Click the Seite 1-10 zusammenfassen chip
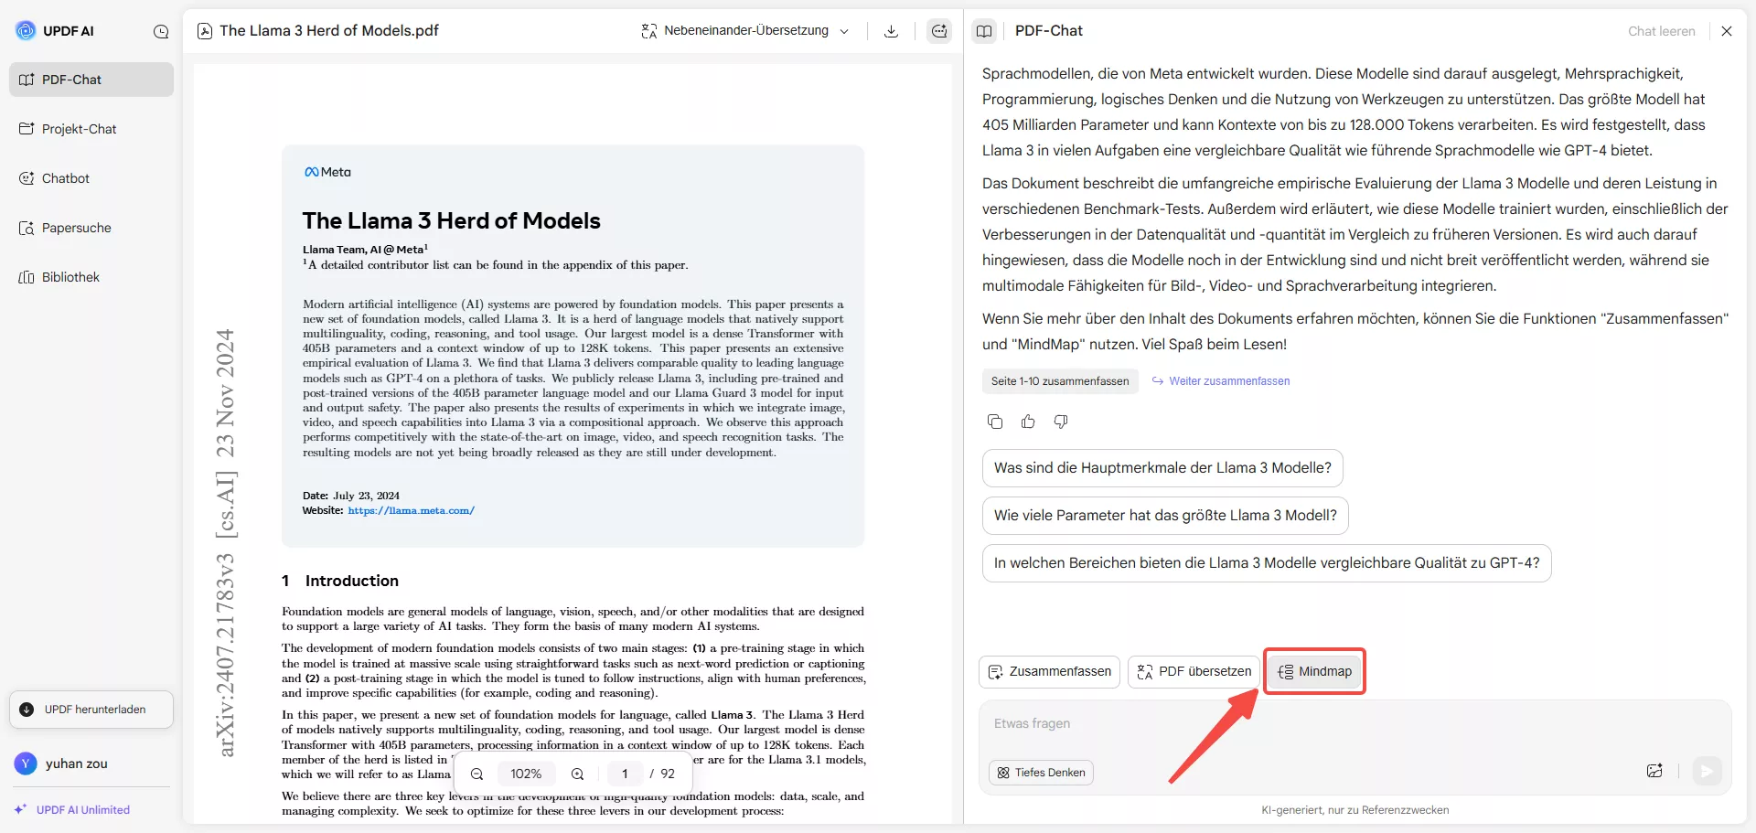Viewport: 1756px width, 833px height. click(x=1058, y=381)
